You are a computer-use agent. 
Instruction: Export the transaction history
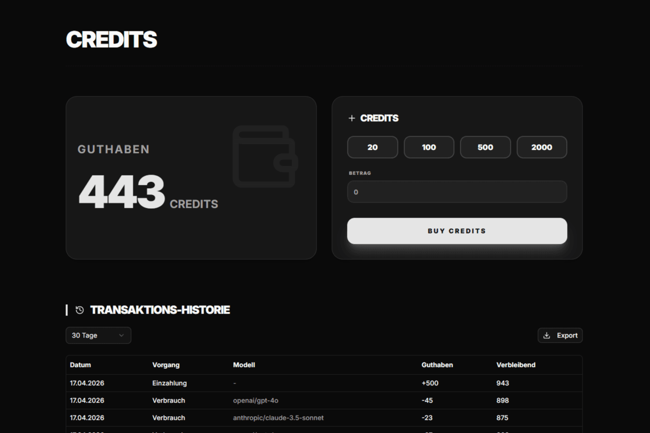click(560, 335)
